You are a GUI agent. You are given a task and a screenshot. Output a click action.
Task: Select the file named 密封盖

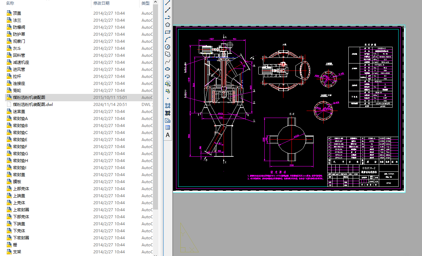point(19,175)
